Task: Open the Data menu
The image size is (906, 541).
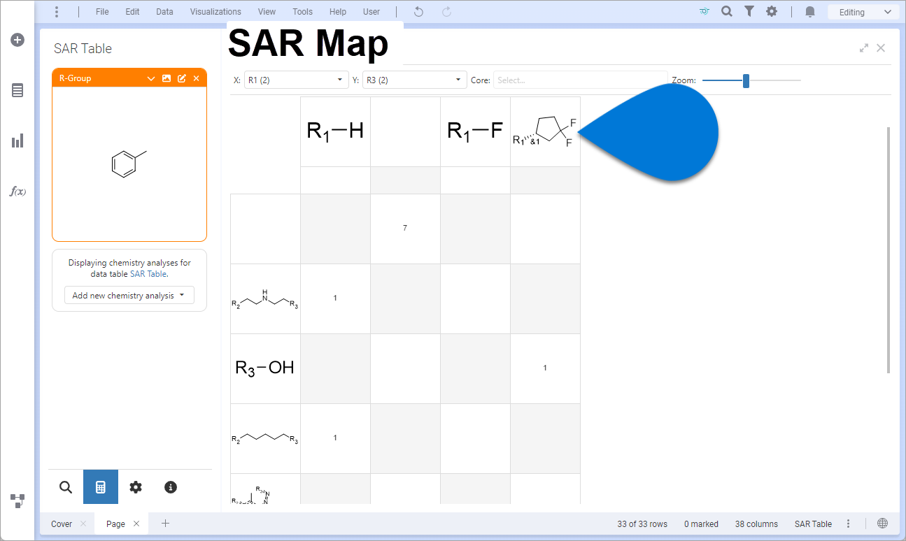Action: (x=164, y=11)
